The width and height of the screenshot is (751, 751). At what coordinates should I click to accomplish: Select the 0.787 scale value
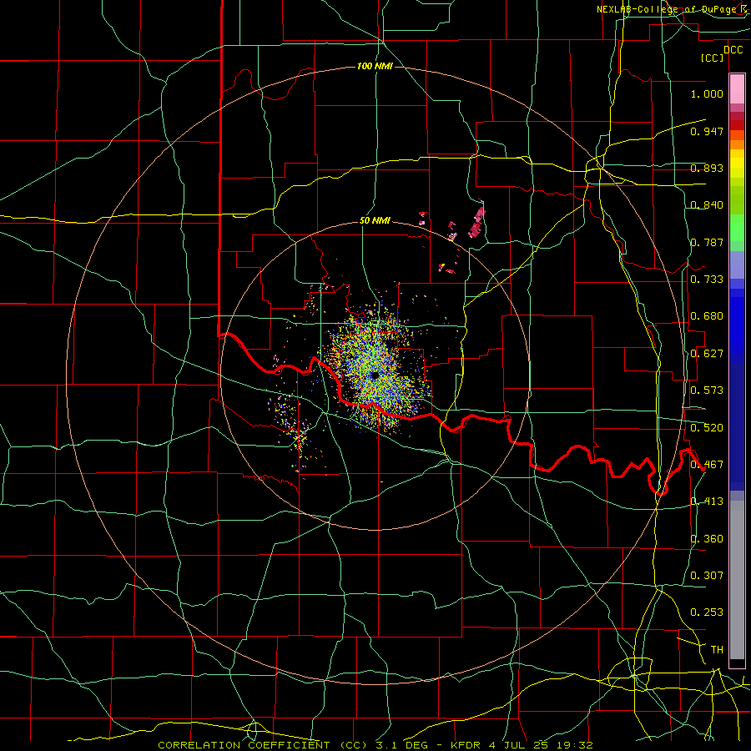tap(707, 242)
